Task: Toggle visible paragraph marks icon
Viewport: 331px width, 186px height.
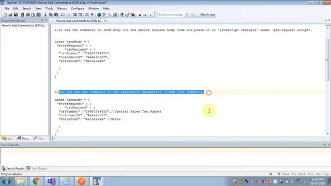Action: [92, 15]
